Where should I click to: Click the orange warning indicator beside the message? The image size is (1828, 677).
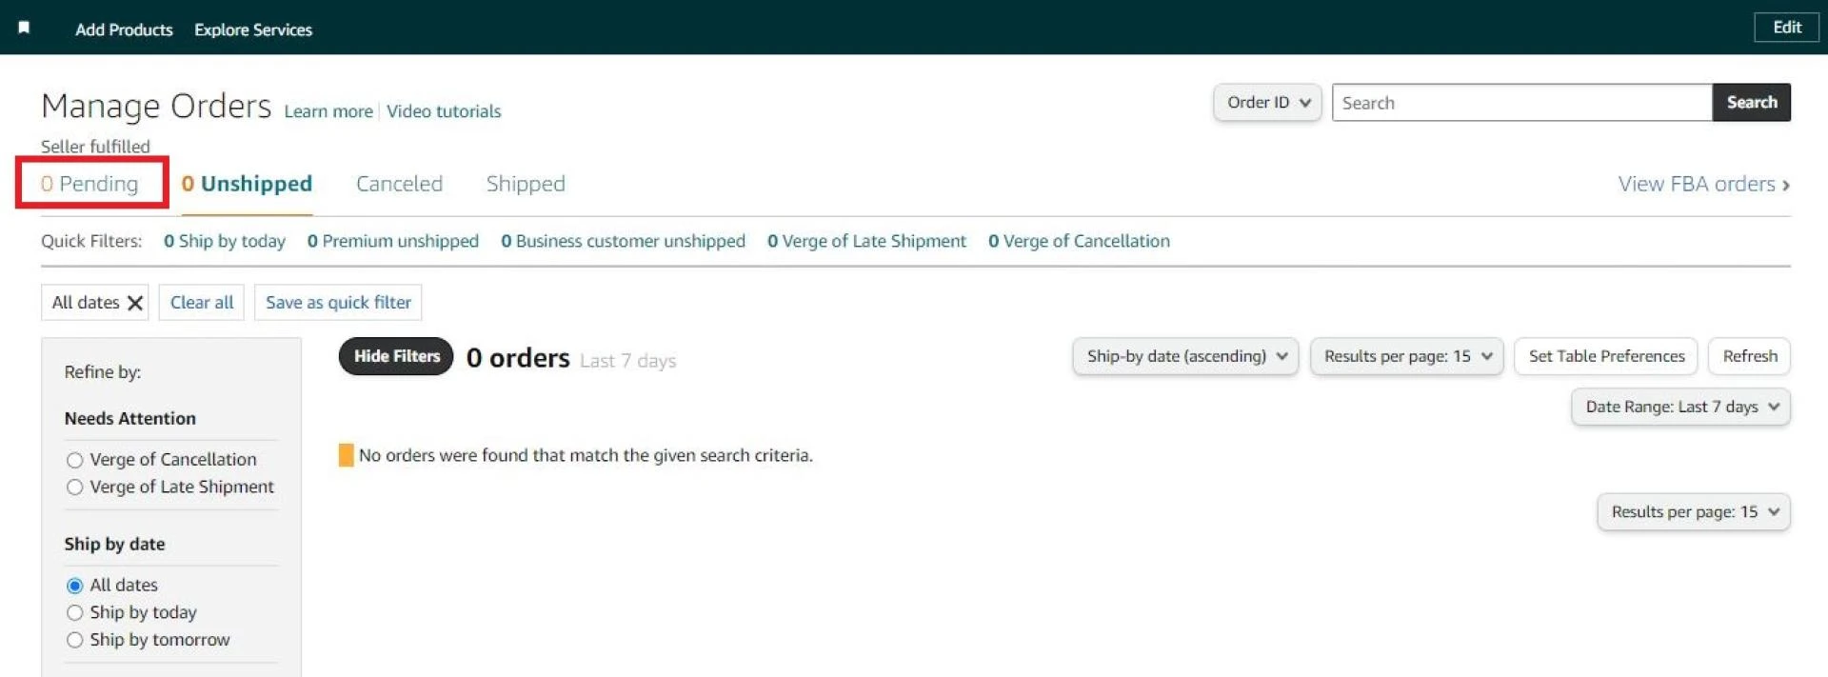(x=346, y=455)
